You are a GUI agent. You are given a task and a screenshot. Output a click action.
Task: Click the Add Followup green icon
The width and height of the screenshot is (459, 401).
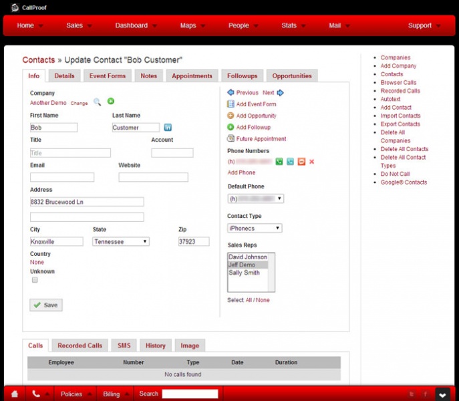(x=231, y=127)
